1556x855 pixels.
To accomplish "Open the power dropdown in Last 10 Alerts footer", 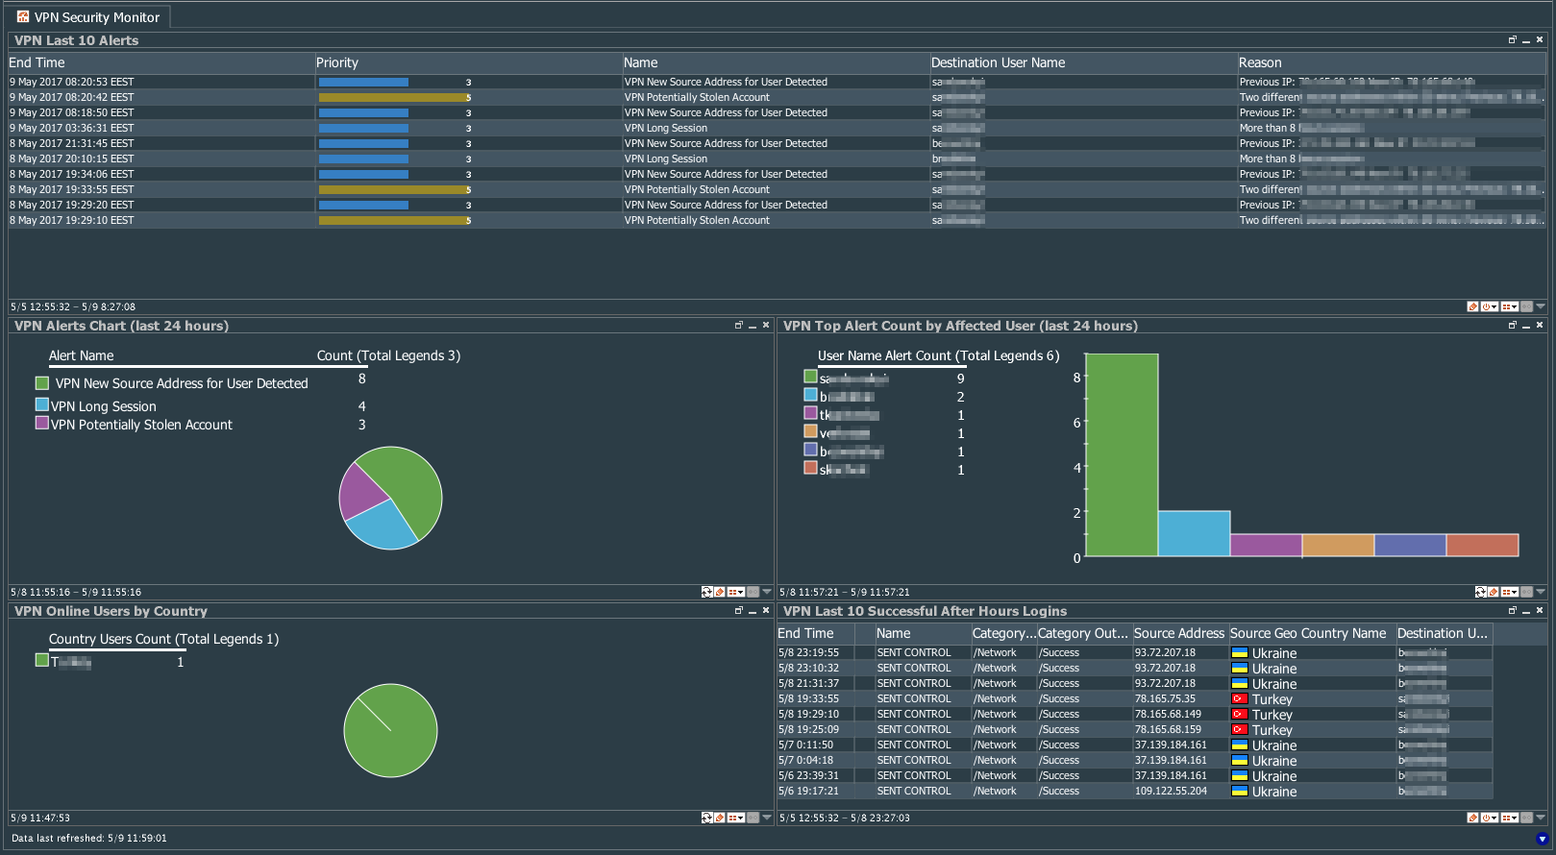I will 1490,306.
